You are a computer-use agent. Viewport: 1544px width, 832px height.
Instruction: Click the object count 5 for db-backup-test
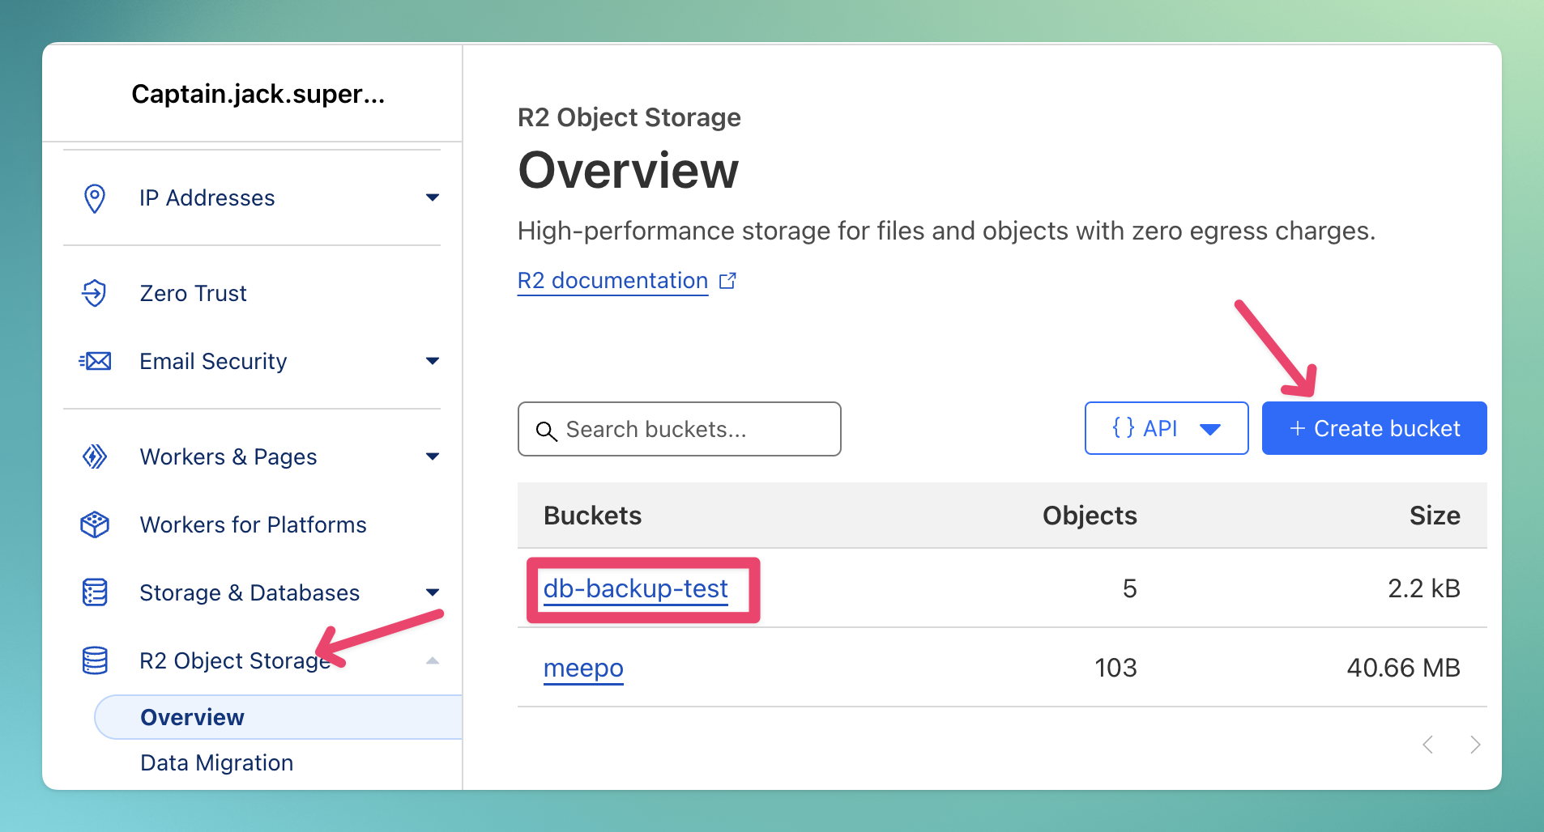(x=1129, y=588)
